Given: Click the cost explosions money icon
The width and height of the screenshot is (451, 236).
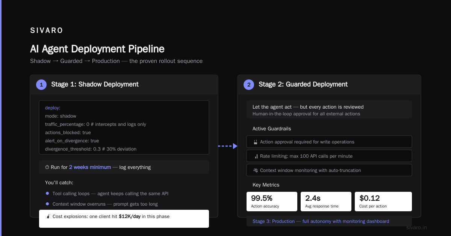Looking at the screenshot, I should coord(48,217).
